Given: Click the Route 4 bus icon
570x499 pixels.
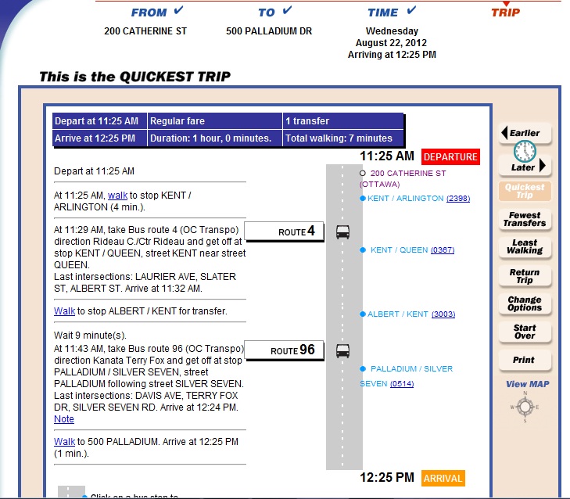Looking at the screenshot, I should [x=342, y=232].
